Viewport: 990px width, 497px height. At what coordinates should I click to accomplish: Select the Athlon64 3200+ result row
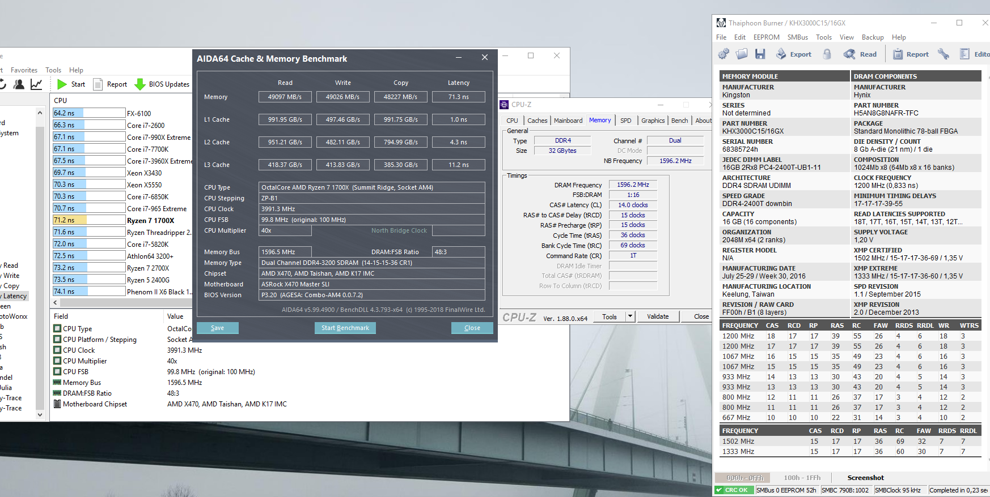(x=122, y=256)
